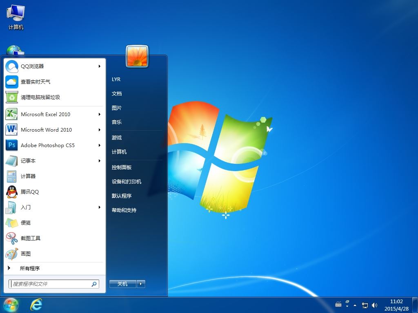Expand Microsoft Excel 2010 recent files arrow

point(100,114)
